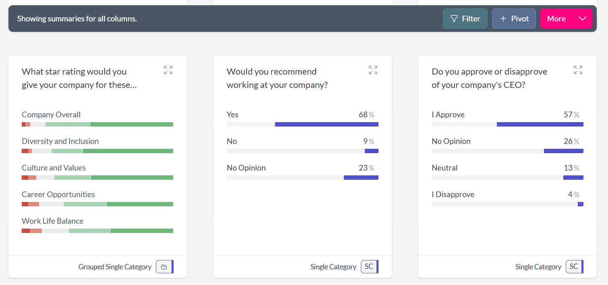This screenshot has height=285, width=608.
Task: Click the Diversity and Inclusion label
Action: [60, 141]
